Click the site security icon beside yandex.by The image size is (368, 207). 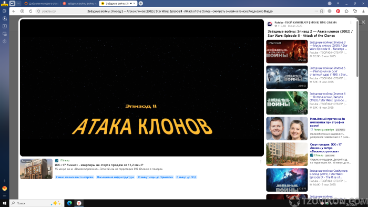[x=39, y=11]
